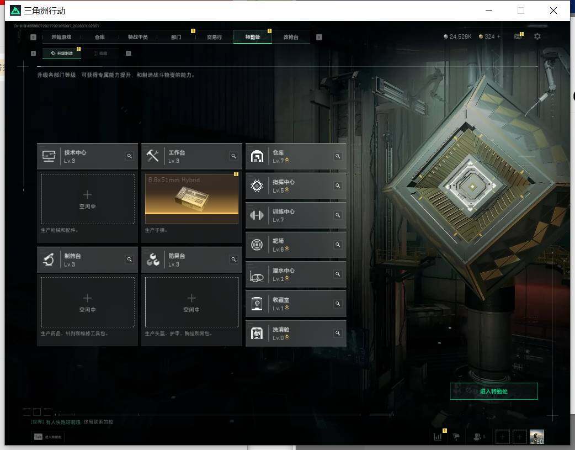Click the 制药台 microscope icon

tap(49, 260)
